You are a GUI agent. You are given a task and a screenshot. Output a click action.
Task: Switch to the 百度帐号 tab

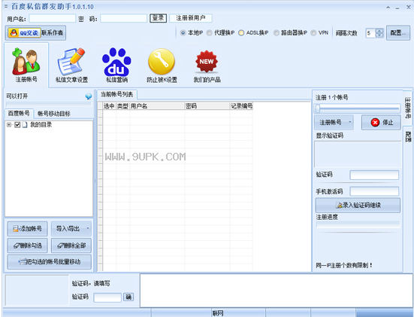19,114
